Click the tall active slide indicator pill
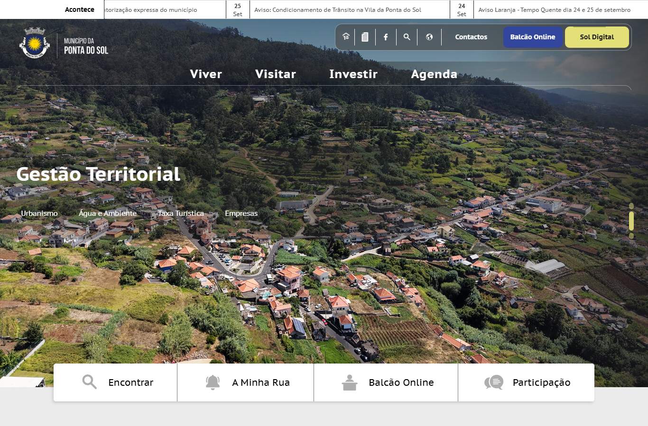 coord(631,221)
